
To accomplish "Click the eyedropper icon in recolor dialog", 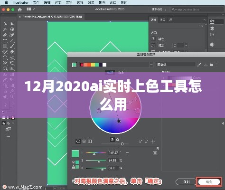I will pyautogui.click(x=199, y=65).
